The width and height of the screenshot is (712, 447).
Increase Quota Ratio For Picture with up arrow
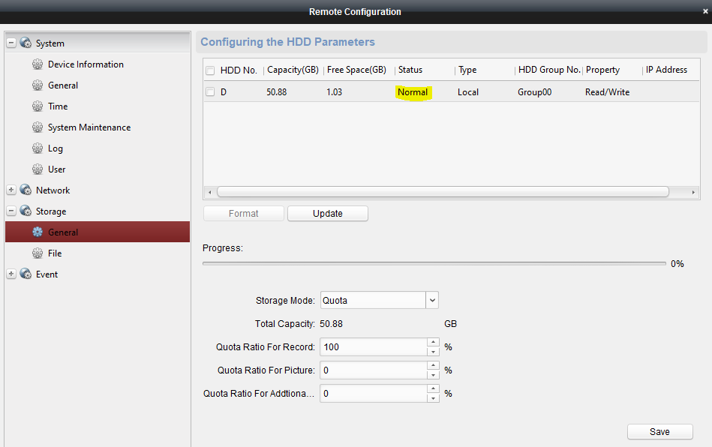click(x=433, y=366)
